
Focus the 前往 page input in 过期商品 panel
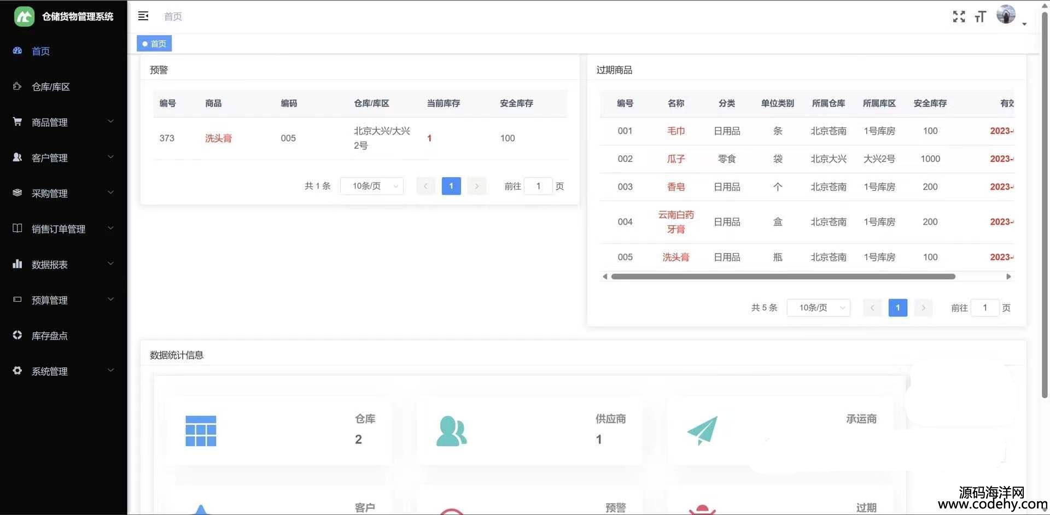985,308
